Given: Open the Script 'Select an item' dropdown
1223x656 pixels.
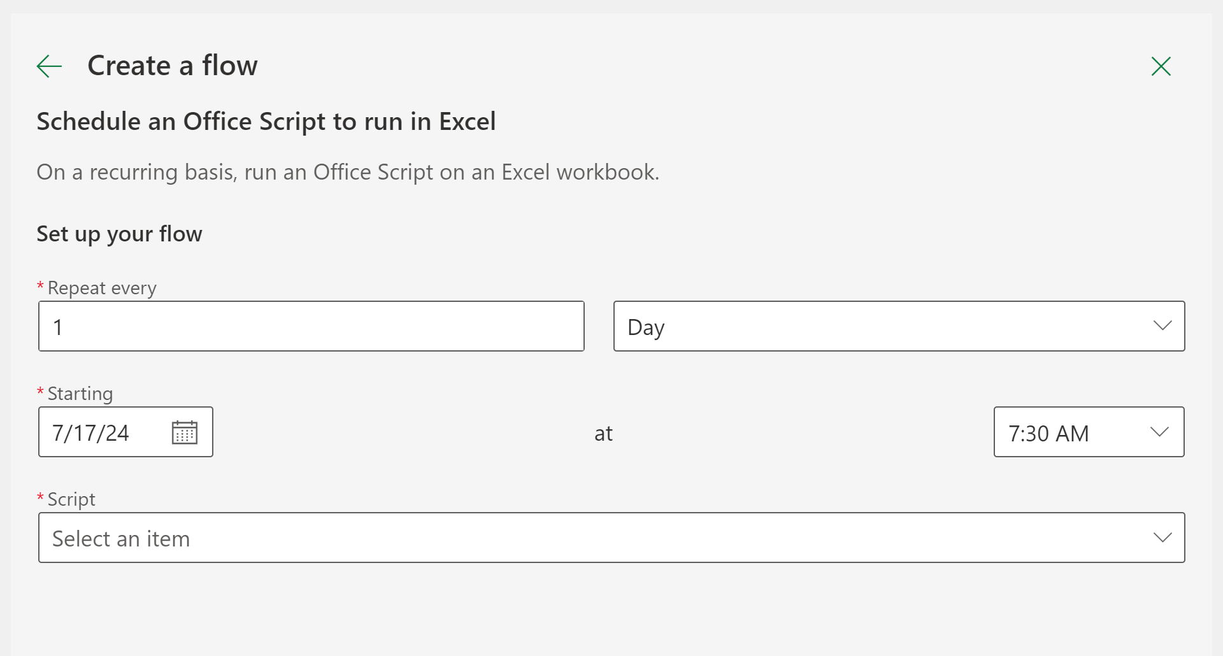Looking at the screenshot, I should pos(610,538).
